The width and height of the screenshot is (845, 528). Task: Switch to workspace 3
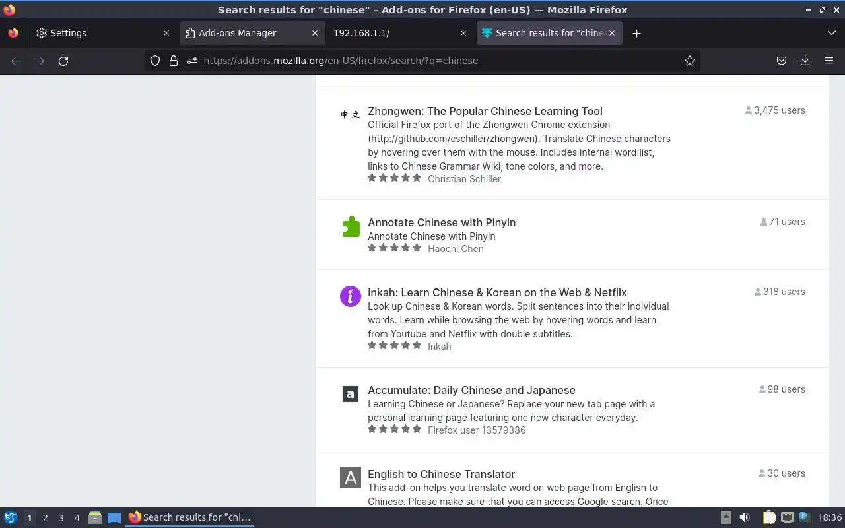coord(61,518)
